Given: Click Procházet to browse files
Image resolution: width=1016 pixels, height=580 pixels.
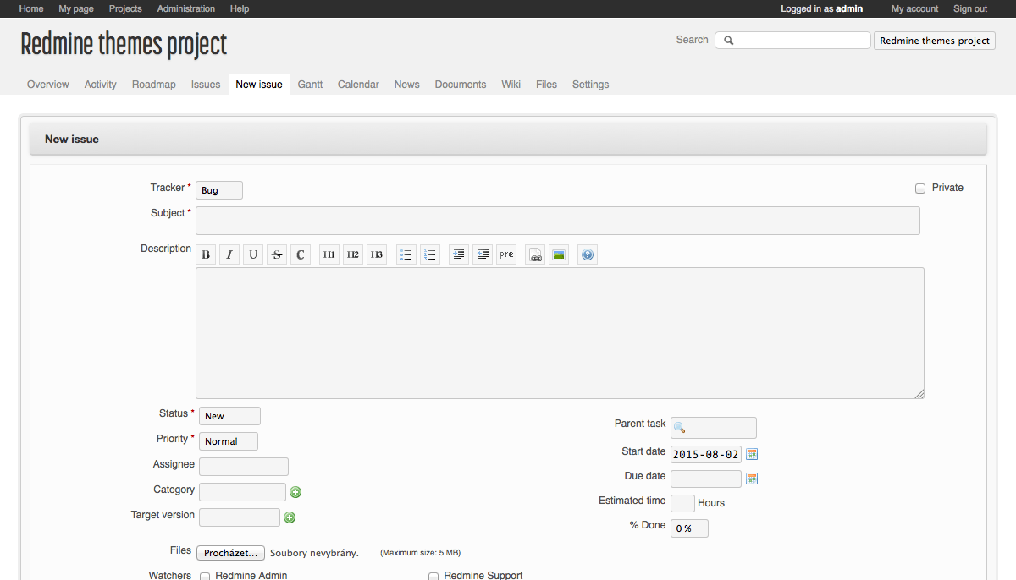Looking at the screenshot, I should 231,553.
